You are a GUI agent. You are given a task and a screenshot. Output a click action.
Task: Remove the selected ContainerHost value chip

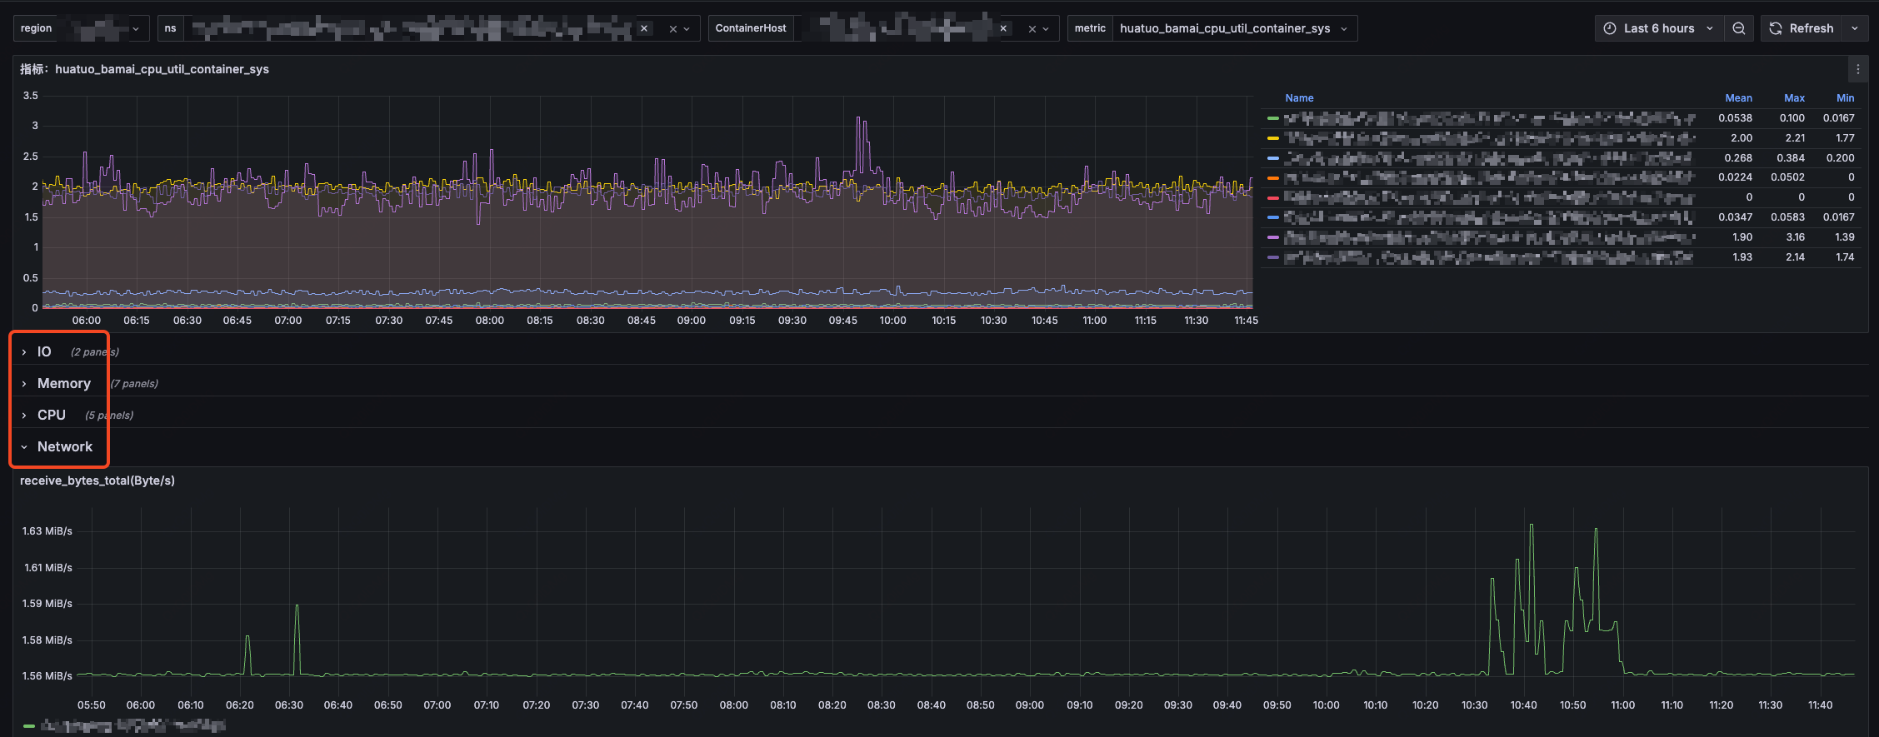(1003, 28)
